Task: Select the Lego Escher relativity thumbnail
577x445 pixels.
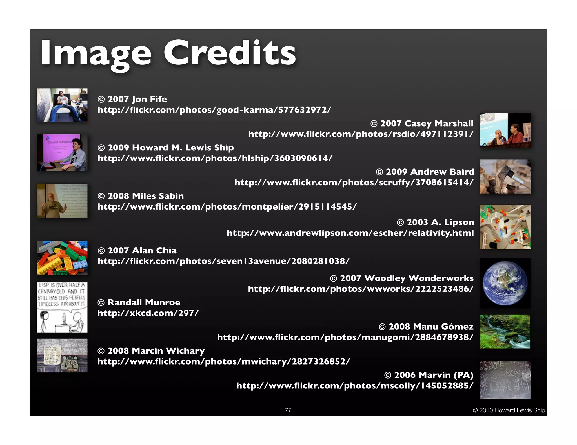Action: (505, 227)
